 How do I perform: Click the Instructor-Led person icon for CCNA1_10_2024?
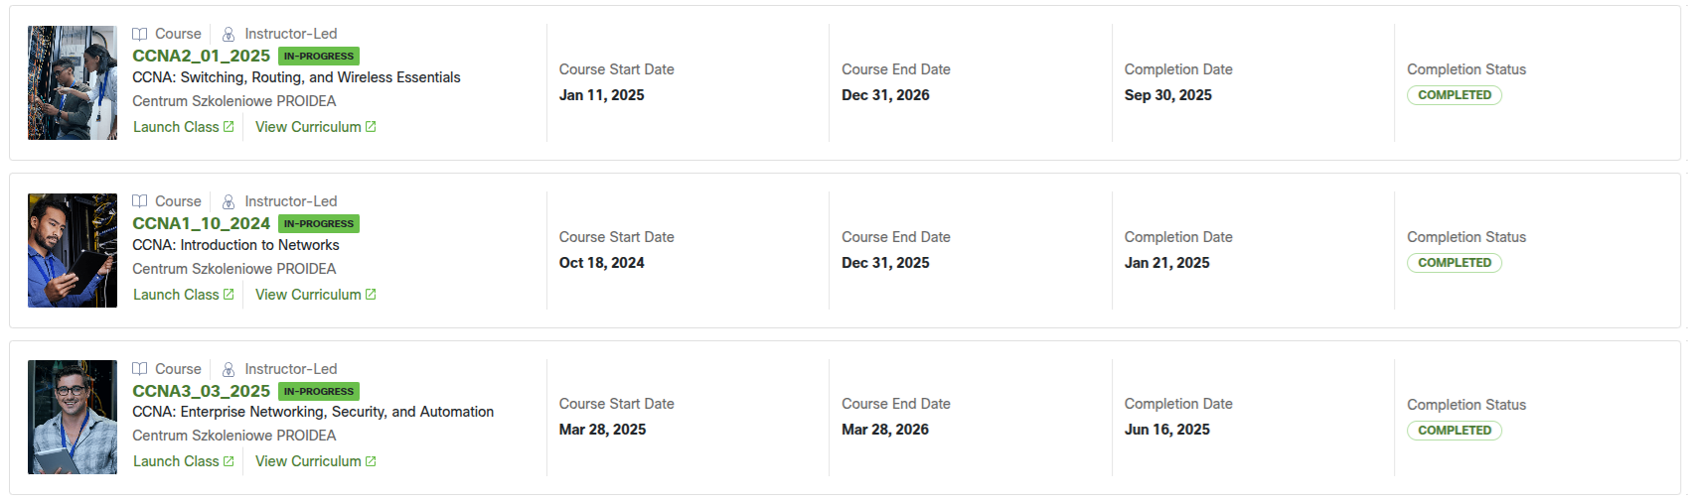click(x=229, y=201)
